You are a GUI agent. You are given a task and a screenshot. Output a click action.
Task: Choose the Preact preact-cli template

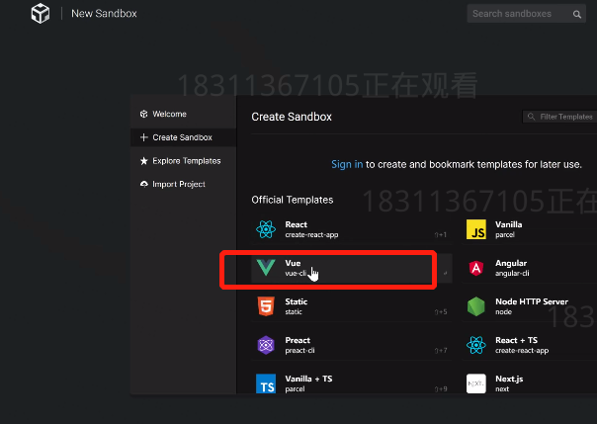352,345
